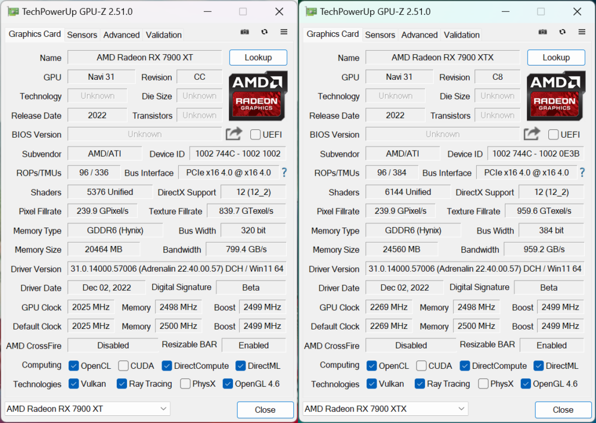The width and height of the screenshot is (596, 423).
Task: Toggle OpenCL checkbox in RX 7900 XT window
Action: [x=73, y=366]
